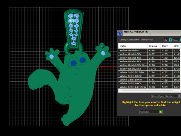This screenshot has width=181, height=136.
Task: Click the SPG column header
Action: (176, 46)
